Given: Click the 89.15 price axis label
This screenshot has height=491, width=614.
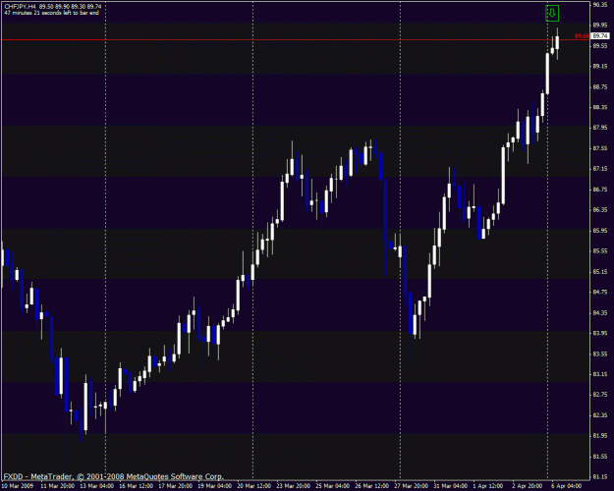Looking at the screenshot, I should tap(600, 66).
